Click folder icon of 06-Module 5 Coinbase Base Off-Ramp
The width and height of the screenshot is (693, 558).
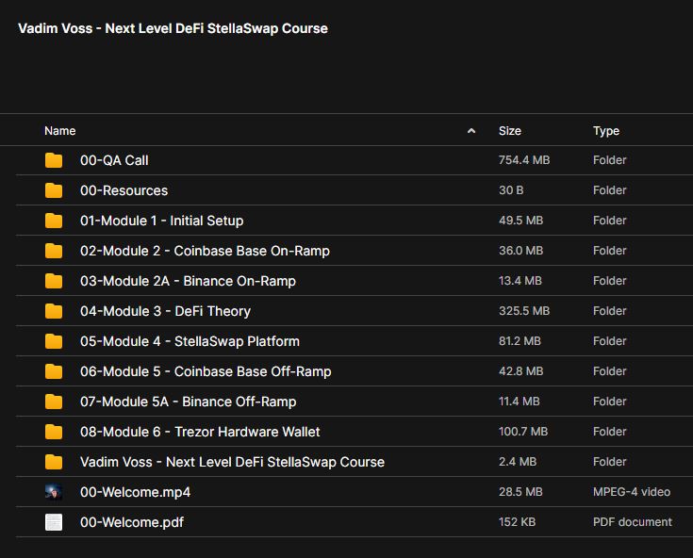click(x=54, y=371)
